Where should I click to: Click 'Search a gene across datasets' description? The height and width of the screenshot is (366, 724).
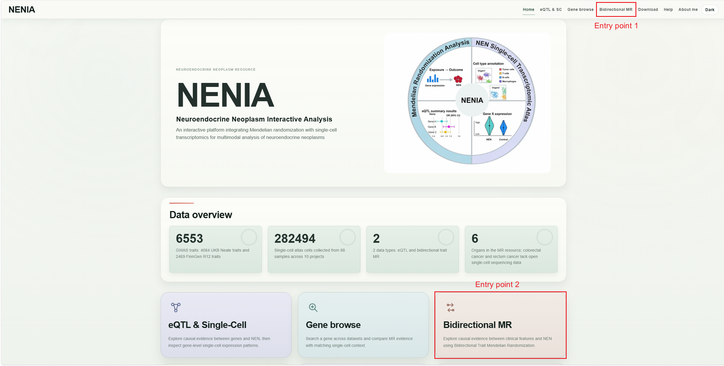[x=359, y=342]
